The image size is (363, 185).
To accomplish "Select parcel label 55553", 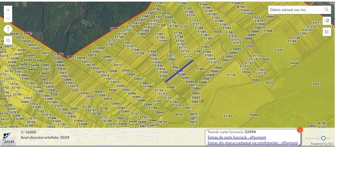I will coord(256,80).
